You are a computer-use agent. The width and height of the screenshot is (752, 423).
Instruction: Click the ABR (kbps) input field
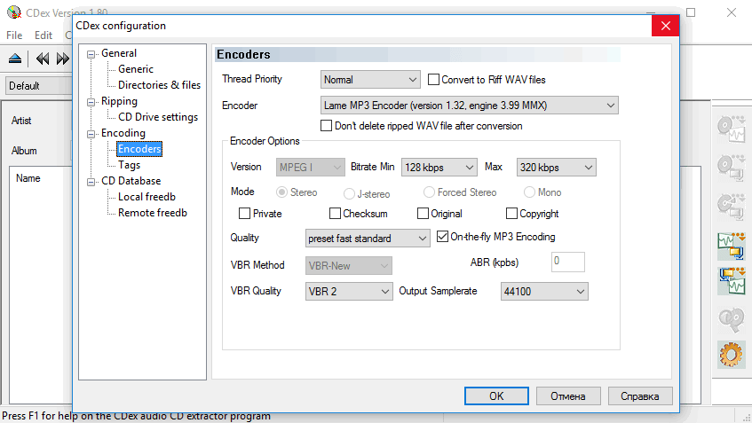coord(568,262)
